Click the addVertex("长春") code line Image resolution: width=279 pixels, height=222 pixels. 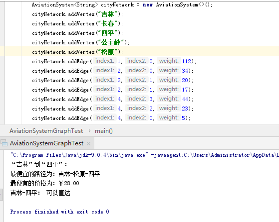(77, 23)
